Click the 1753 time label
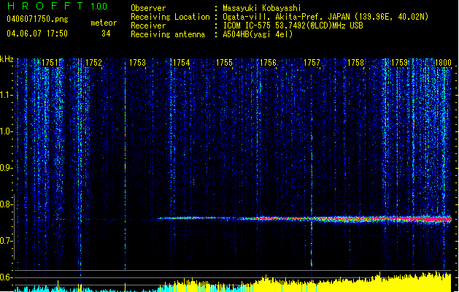459x292 pixels. coord(137,64)
